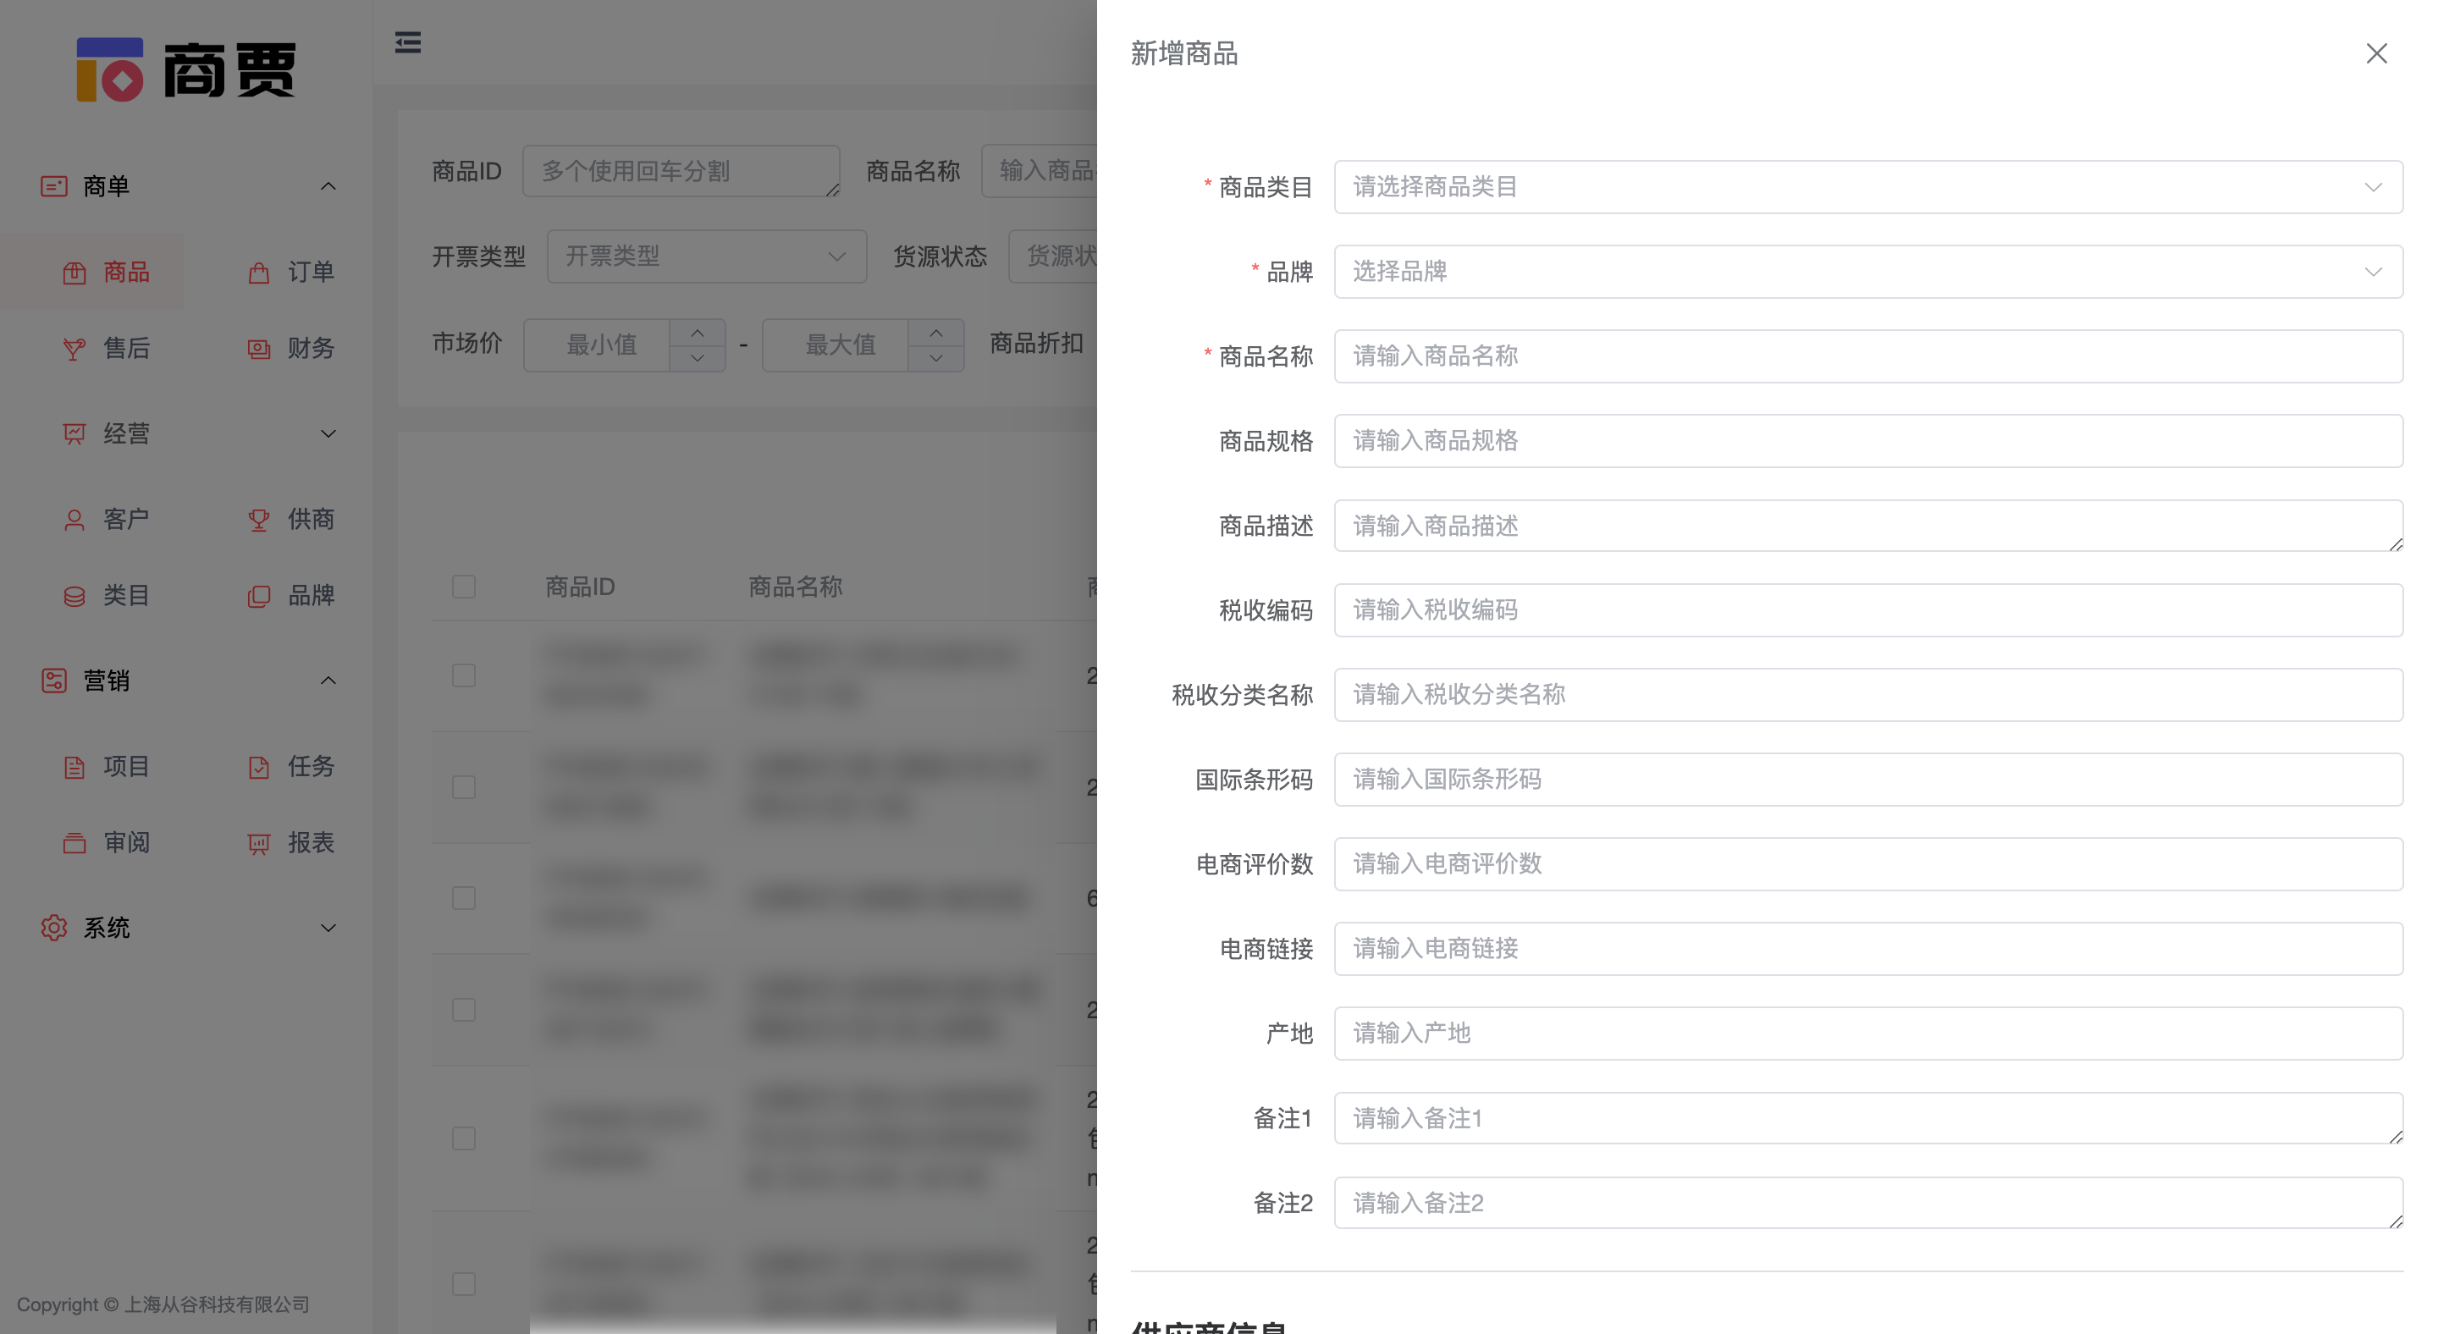The height and width of the screenshot is (1334, 2438).
Task: Collapse the sidebar with the hamburger icon
Action: coord(408,42)
